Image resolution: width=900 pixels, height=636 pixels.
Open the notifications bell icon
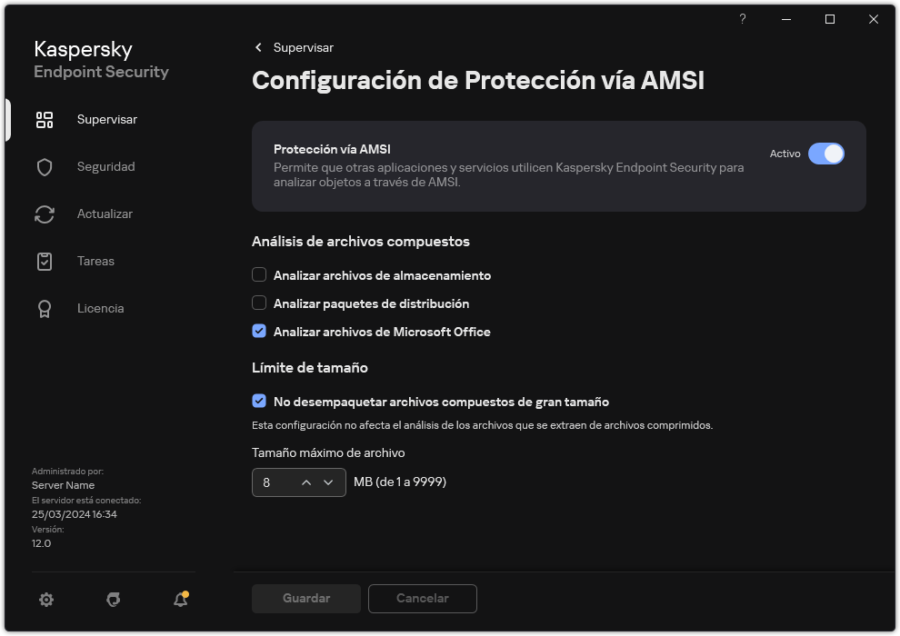[x=180, y=600]
